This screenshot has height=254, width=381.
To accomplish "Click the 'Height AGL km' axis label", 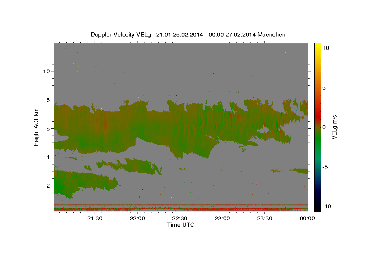I will (37, 127).
